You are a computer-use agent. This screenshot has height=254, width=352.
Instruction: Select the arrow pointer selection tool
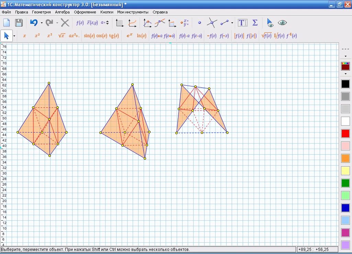7,36
